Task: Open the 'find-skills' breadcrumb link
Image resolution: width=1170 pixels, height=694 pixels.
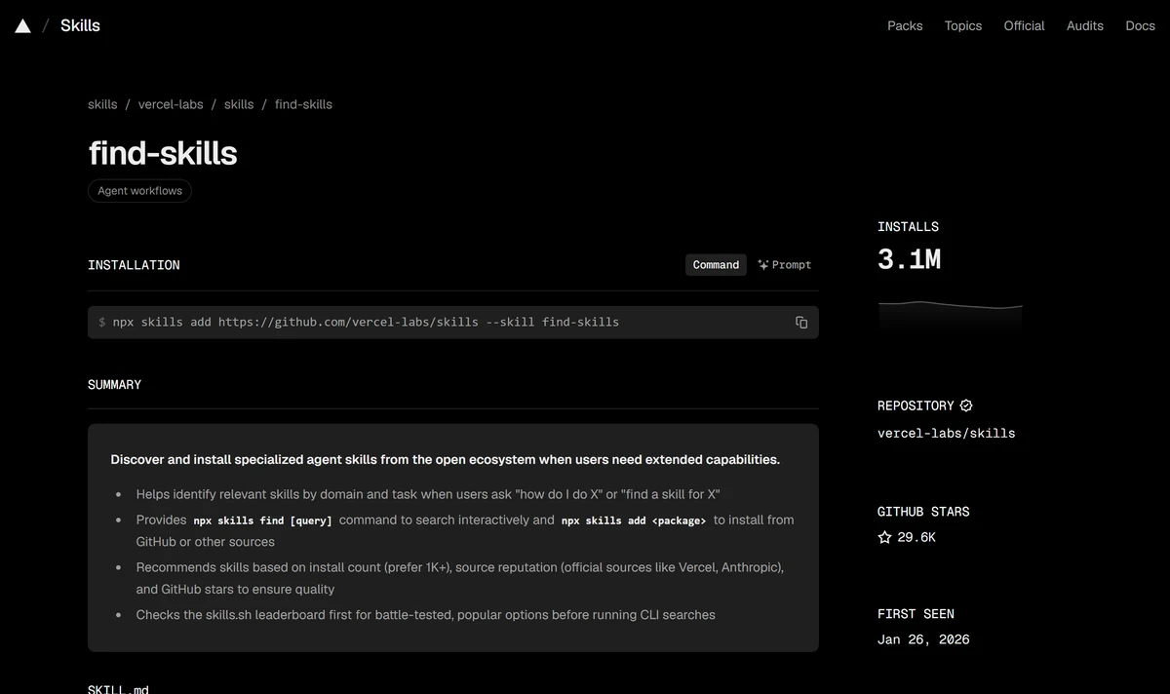Action: click(303, 104)
